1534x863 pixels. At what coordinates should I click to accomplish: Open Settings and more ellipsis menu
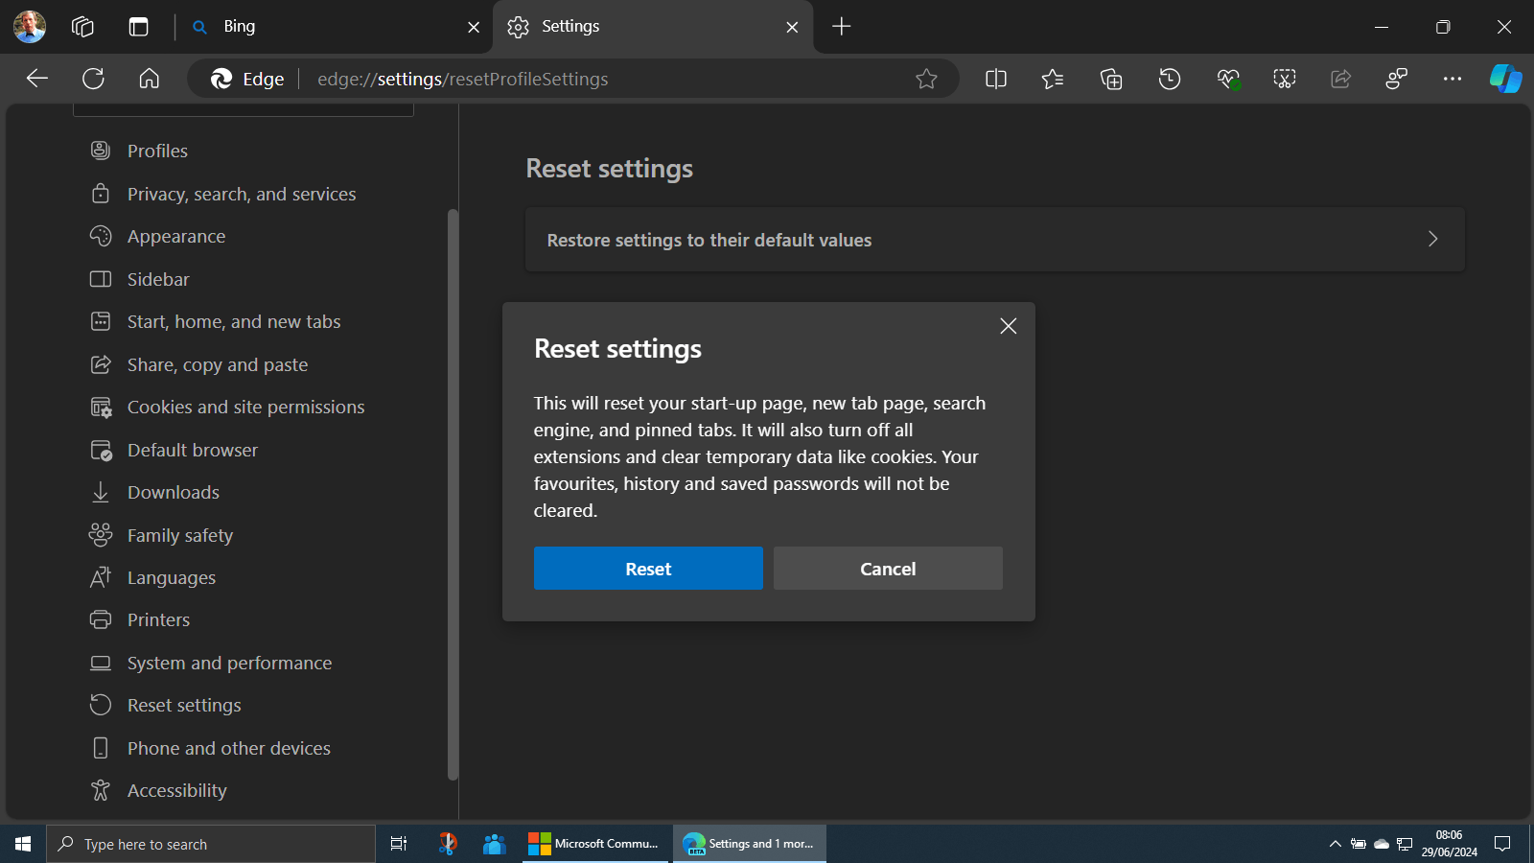click(x=1453, y=79)
